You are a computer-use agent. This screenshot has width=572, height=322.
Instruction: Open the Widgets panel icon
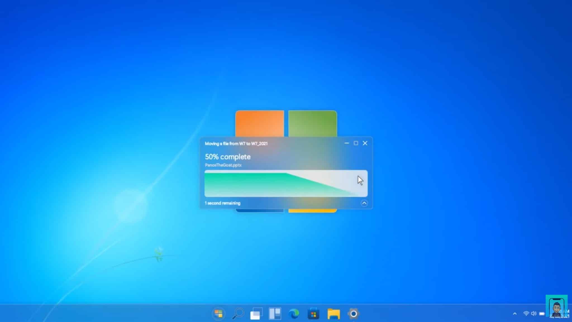click(275, 314)
